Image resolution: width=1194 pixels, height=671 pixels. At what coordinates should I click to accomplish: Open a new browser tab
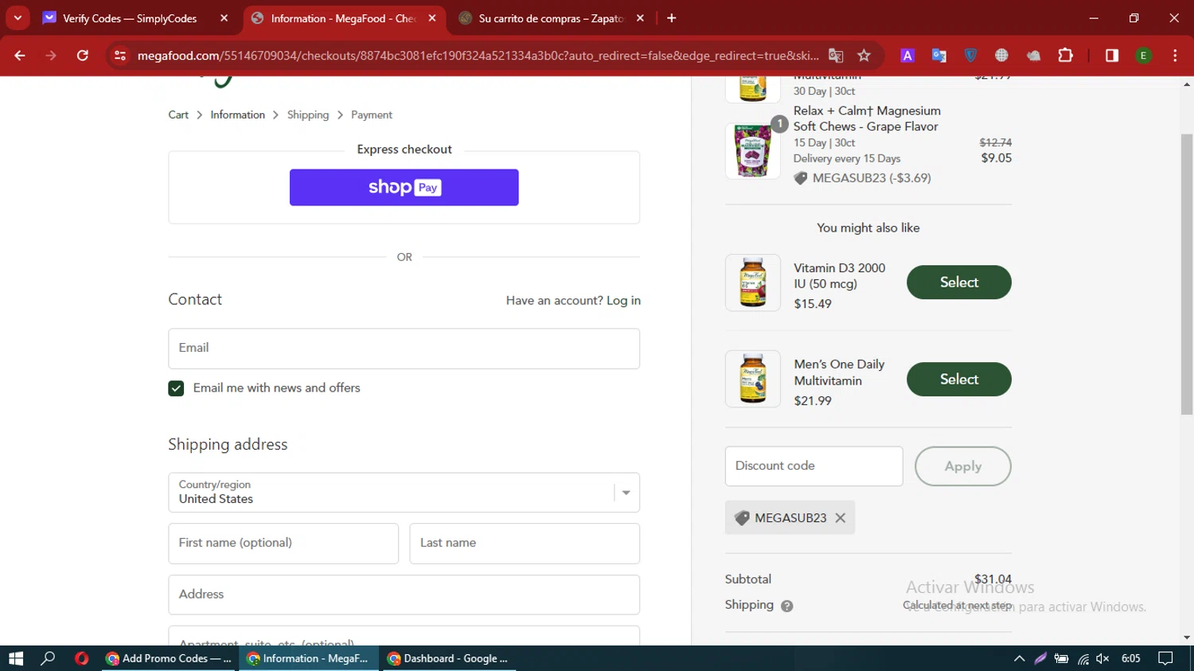672,18
